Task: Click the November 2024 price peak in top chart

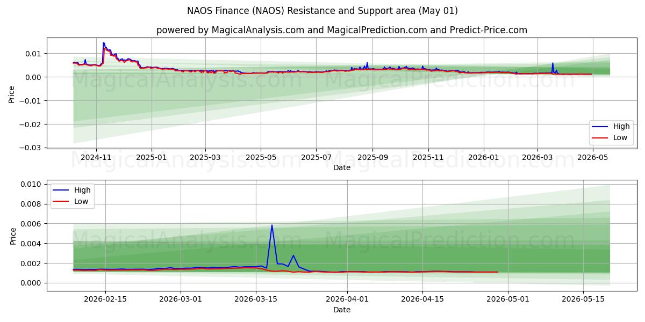Action: pyautogui.click(x=103, y=43)
